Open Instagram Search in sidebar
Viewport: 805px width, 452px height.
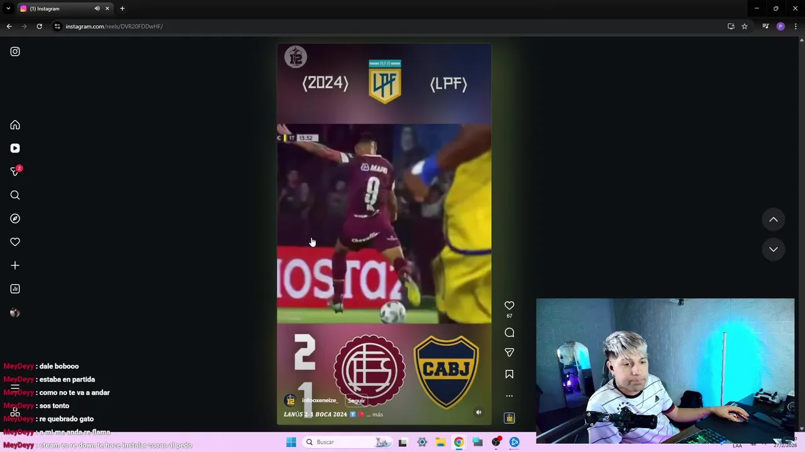tap(15, 195)
